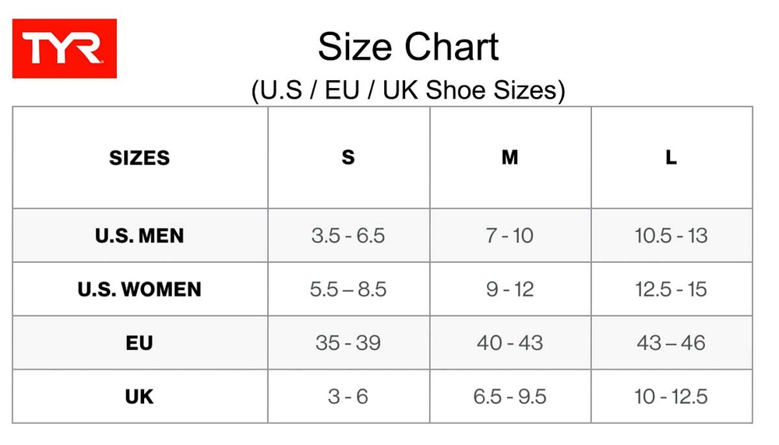
Task: Click the EU row label
Action: (x=139, y=343)
